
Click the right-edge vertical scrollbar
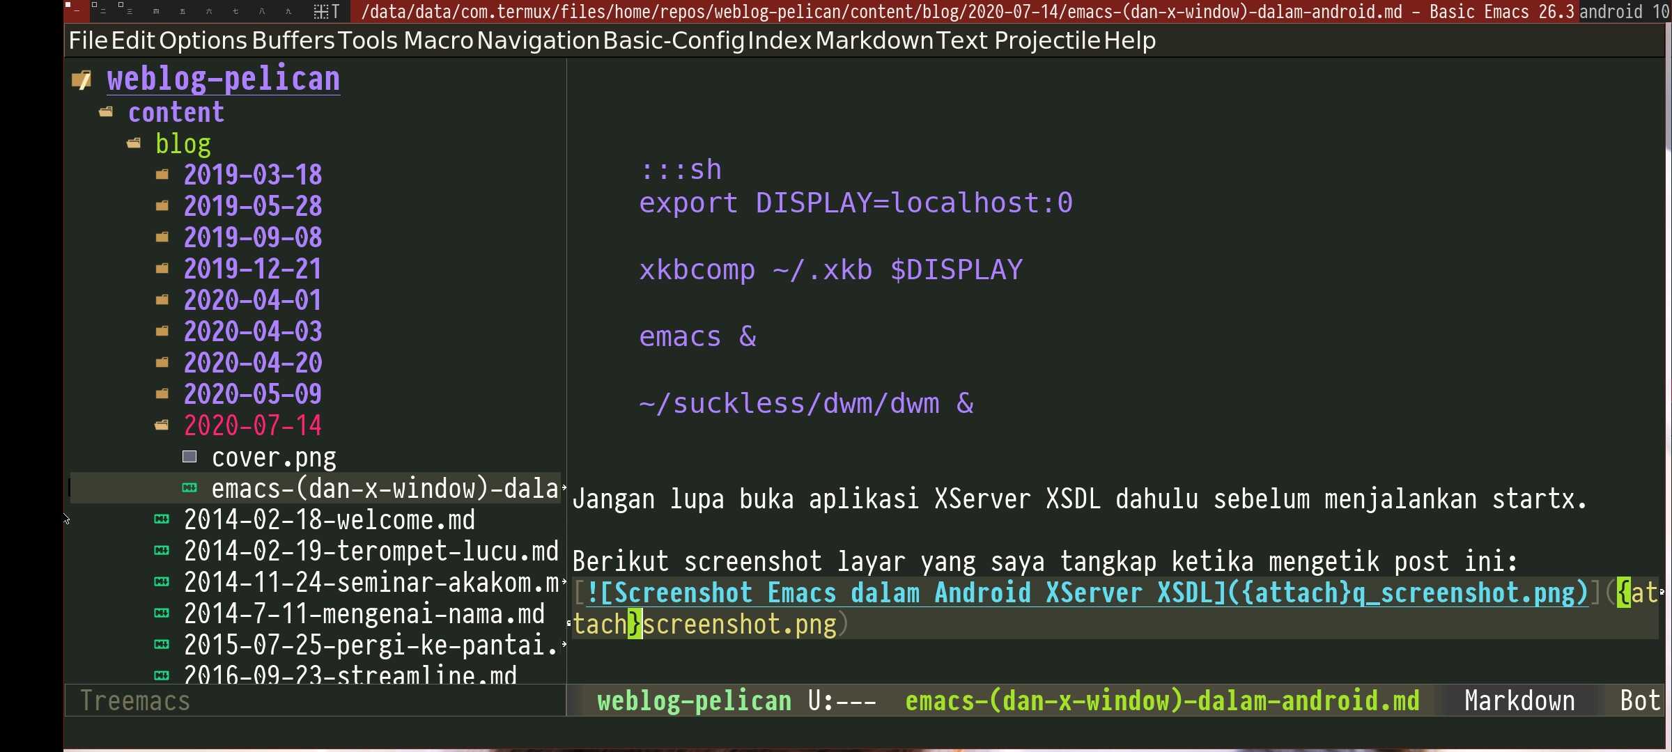(x=1668, y=348)
